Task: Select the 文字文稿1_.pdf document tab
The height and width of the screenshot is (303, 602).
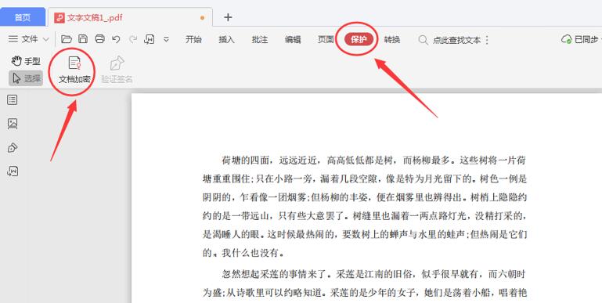Action: point(130,18)
